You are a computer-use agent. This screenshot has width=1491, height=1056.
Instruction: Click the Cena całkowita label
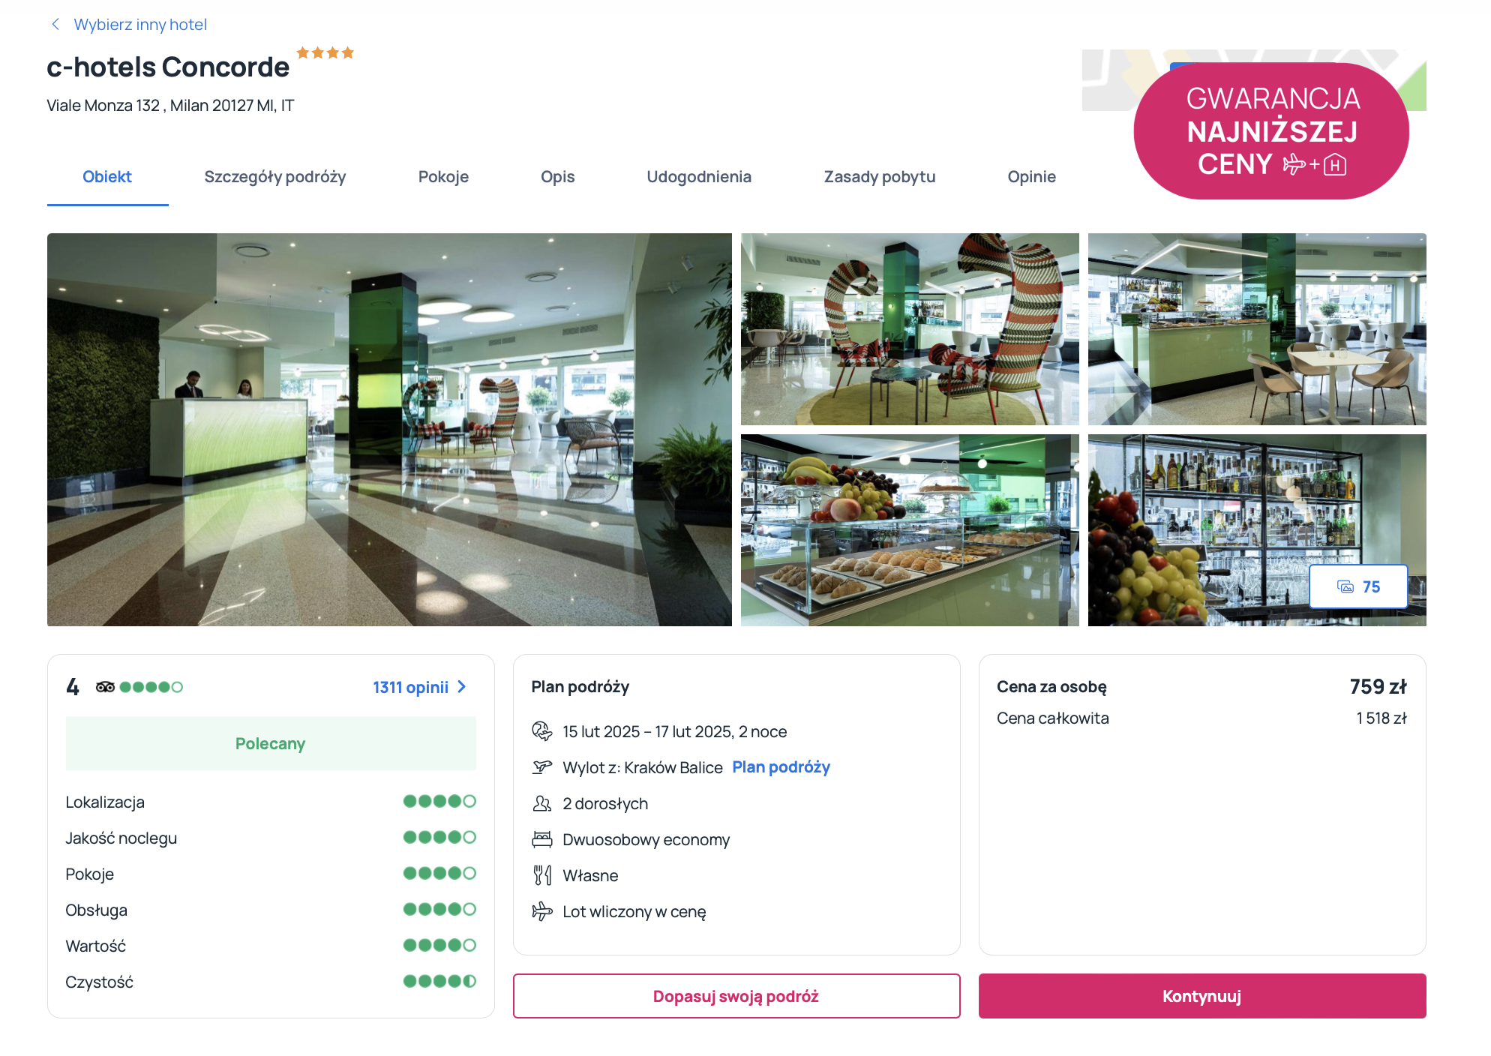tap(1053, 718)
